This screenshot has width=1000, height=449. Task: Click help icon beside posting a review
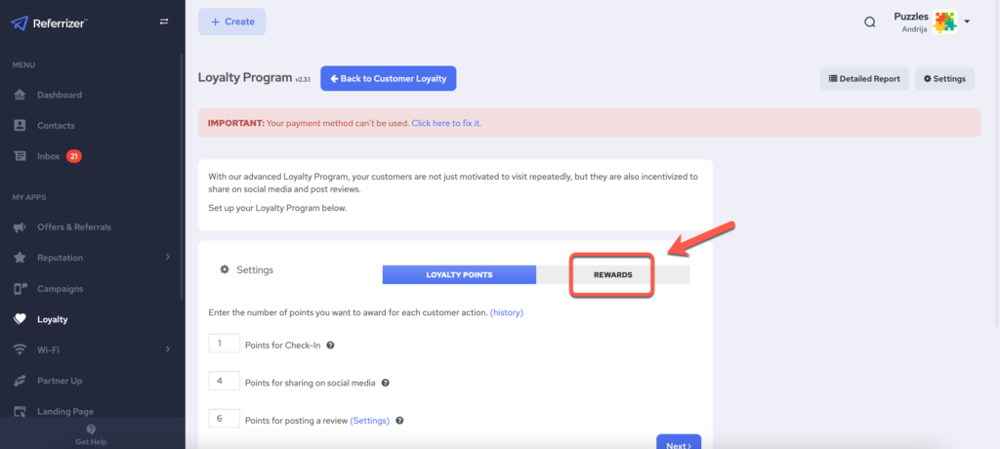point(399,421)
